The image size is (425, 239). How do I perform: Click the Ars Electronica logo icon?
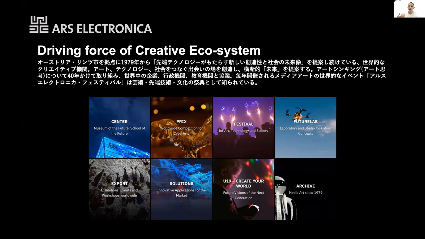click(x=39, y=24)
